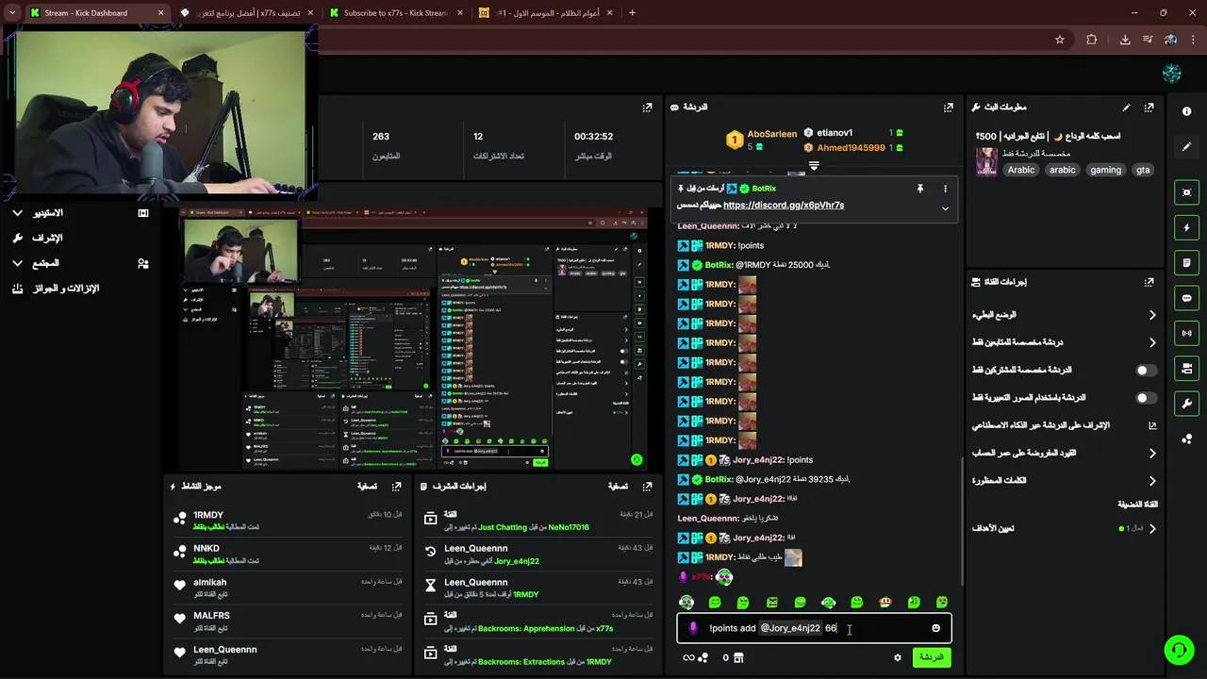
Task: Unpin the BotRix pinned message
Action: 920,189
